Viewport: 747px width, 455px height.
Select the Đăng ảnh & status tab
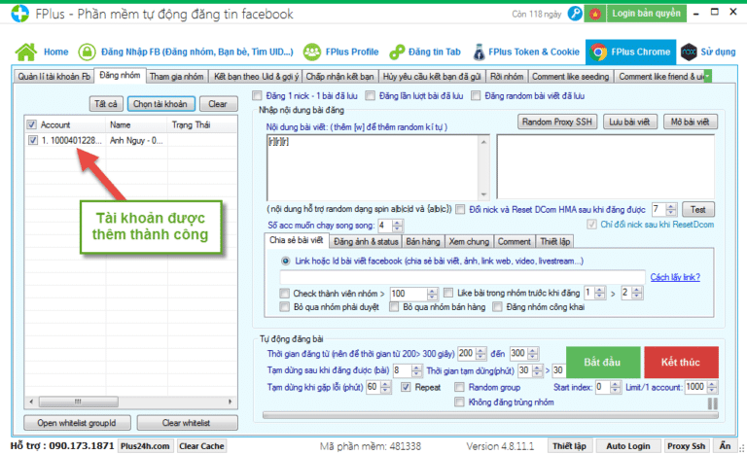coord(366,241)
